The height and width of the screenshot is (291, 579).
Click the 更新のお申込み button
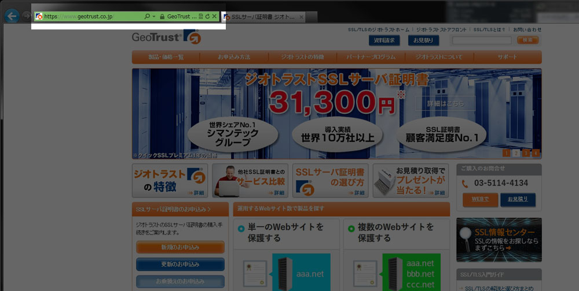tap(180, 264)
